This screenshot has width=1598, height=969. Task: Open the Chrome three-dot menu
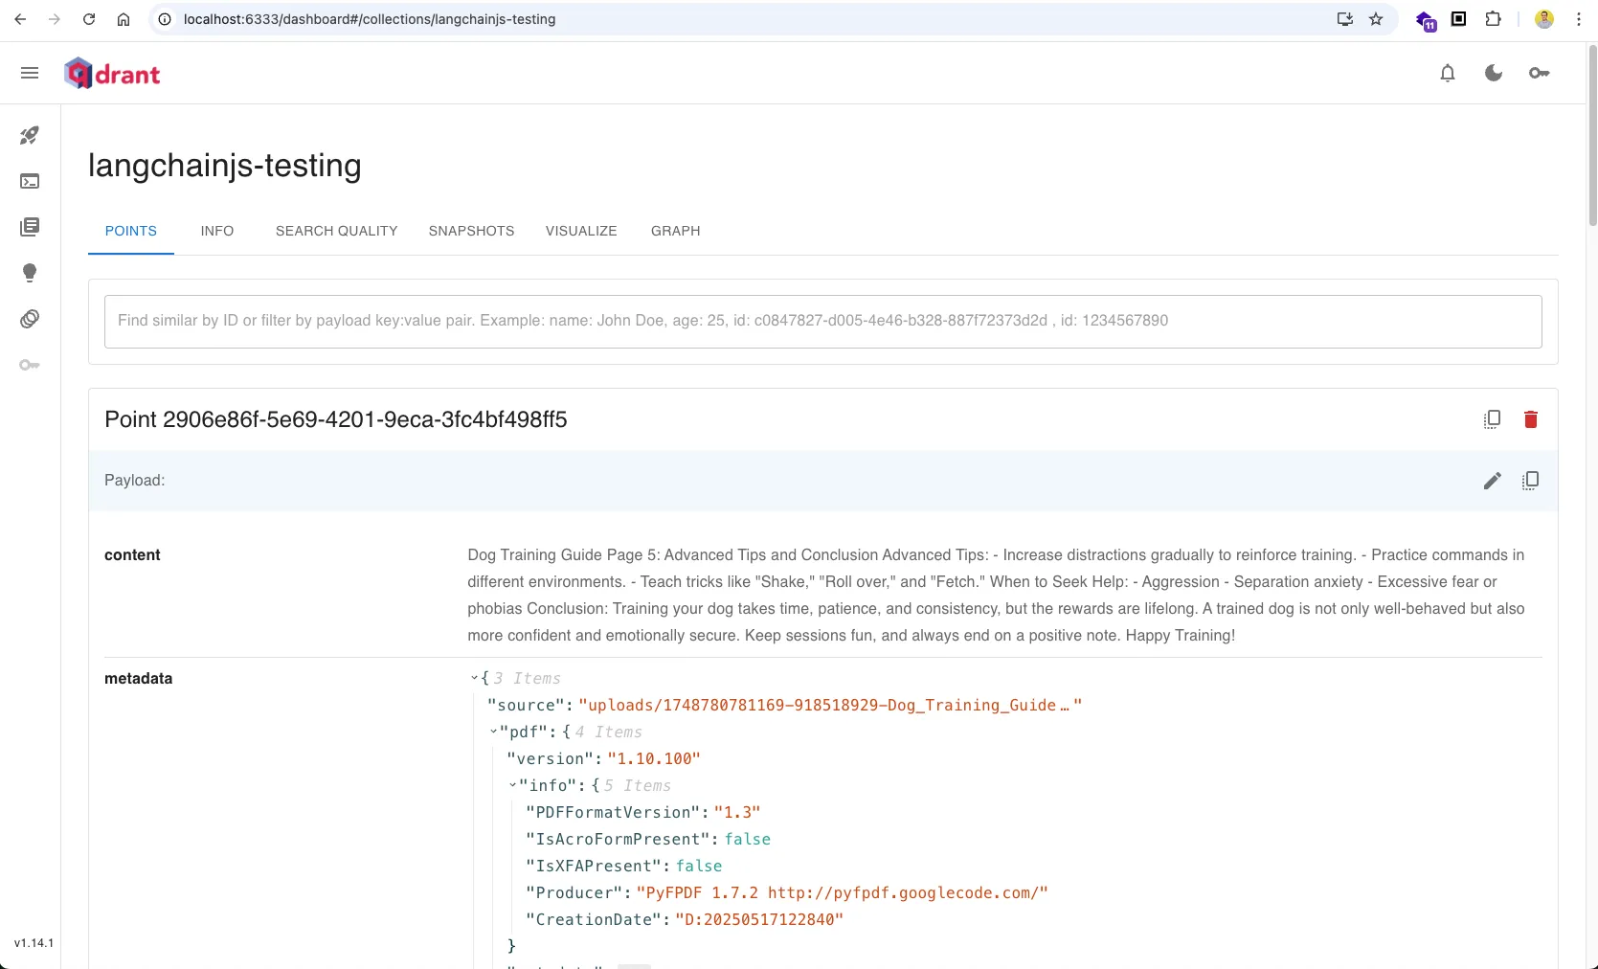coord(1579,19)
